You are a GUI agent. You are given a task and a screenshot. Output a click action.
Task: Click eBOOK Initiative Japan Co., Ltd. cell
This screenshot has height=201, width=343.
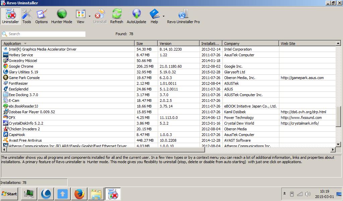[250, 106]
